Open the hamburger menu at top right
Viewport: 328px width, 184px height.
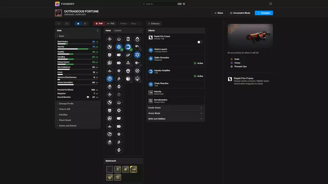(x=270, y=4)
